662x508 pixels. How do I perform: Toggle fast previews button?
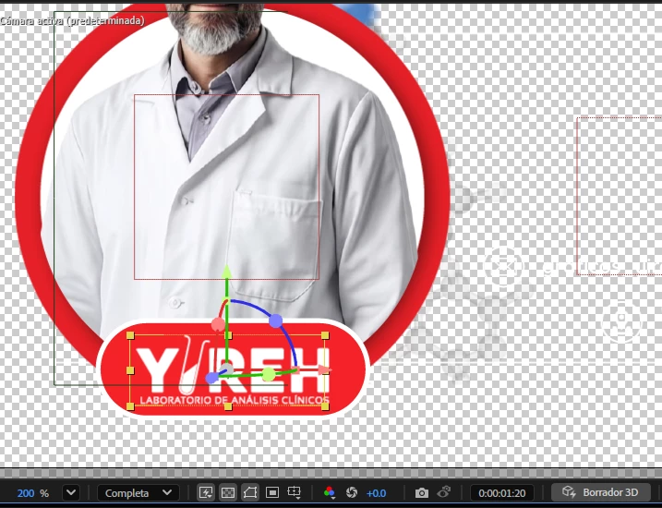pos(206,492)
